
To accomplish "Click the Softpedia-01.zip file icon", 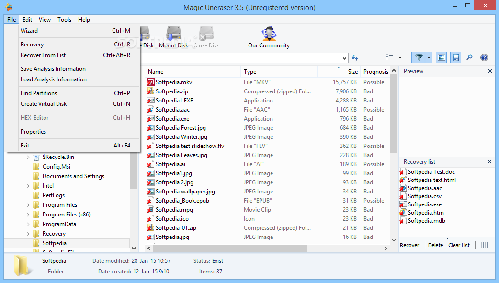I will coord(150,228).
